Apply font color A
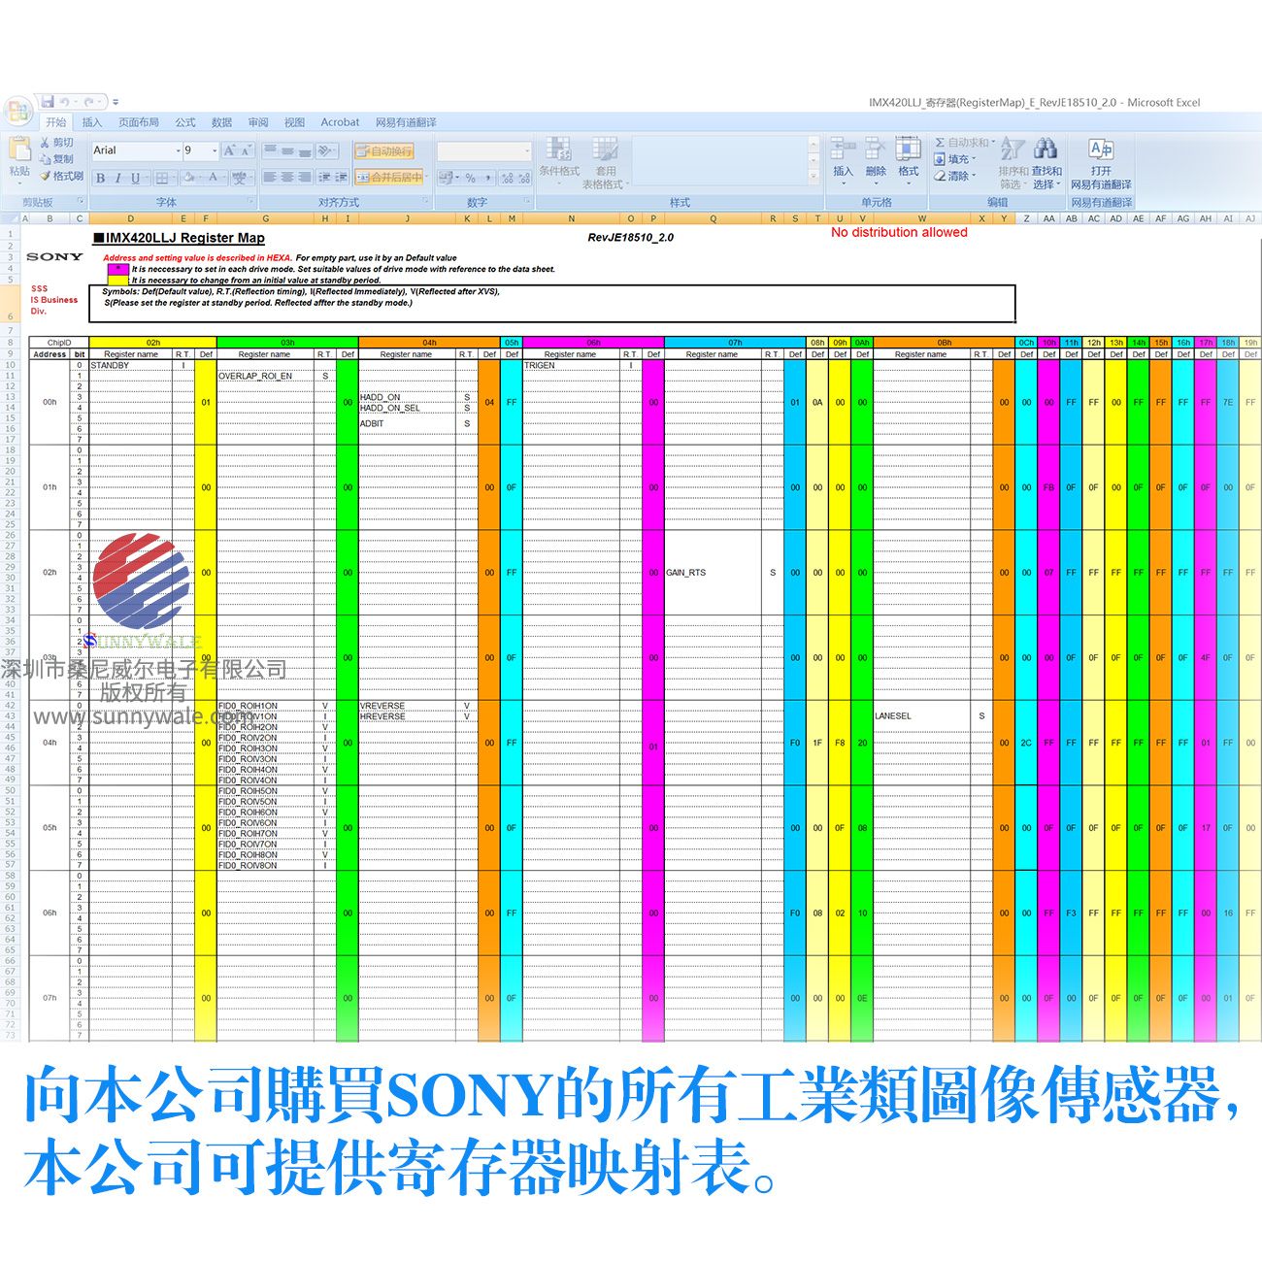The width and height of the screenshot is (1262, 1262). point(215,179)
